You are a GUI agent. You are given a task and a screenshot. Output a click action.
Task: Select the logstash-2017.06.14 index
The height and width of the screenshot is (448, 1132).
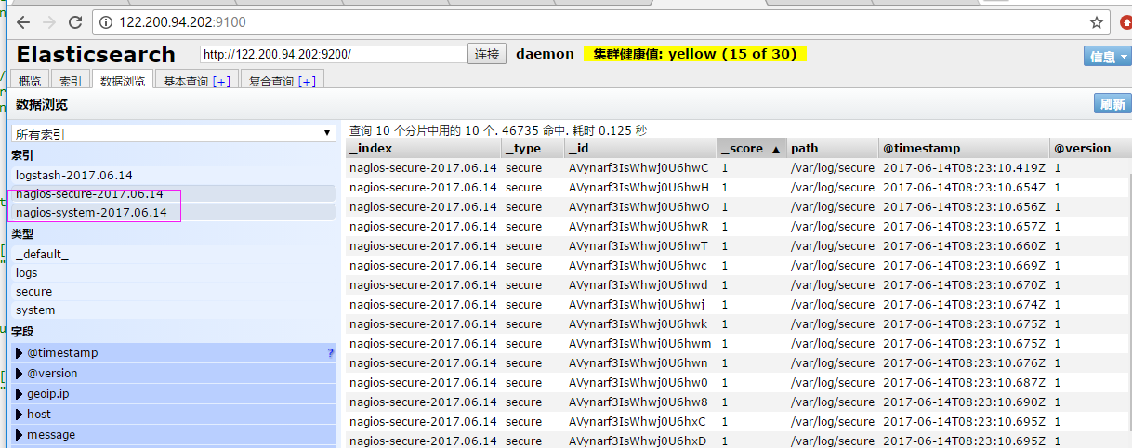point(173,175)
